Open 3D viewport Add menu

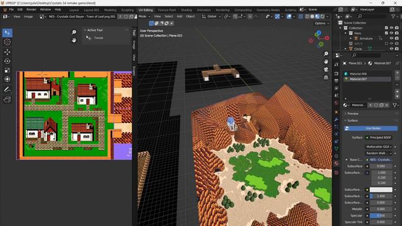180,16
